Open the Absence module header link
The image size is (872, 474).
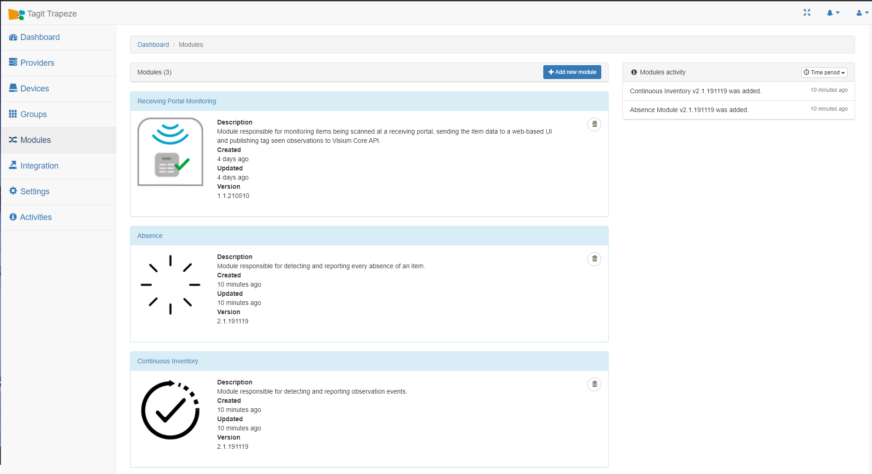150,236
